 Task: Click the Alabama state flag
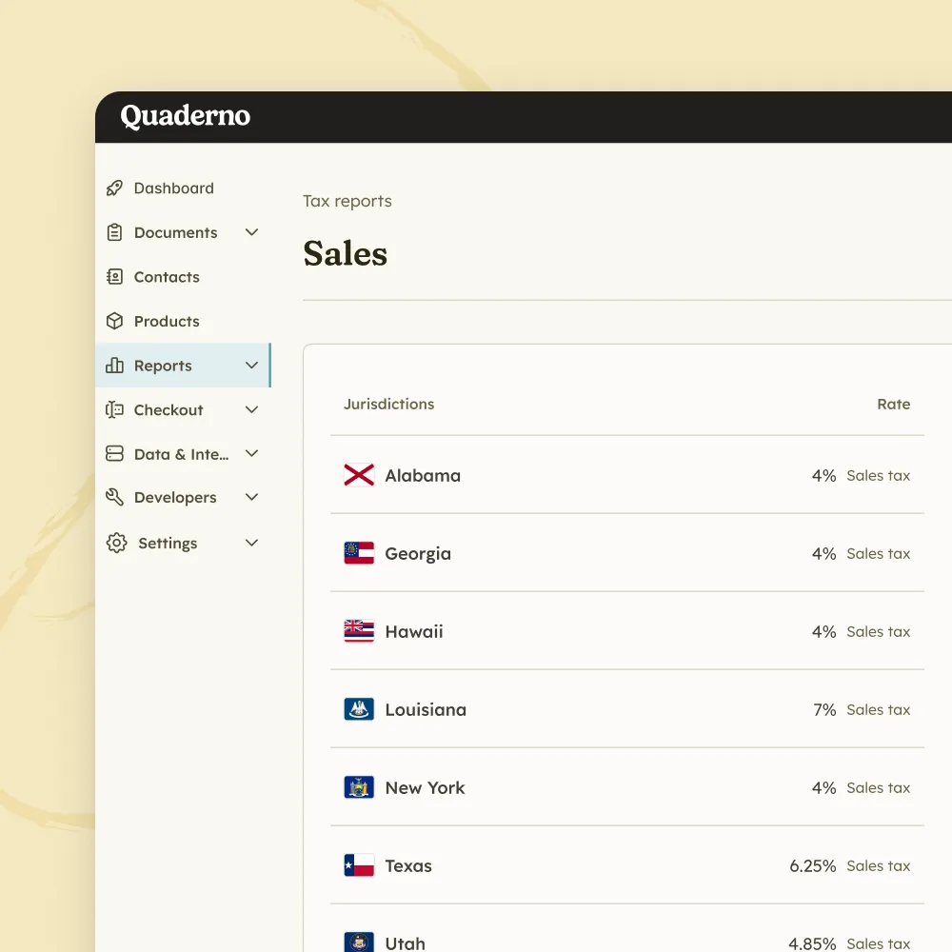[x=357, y=475]
